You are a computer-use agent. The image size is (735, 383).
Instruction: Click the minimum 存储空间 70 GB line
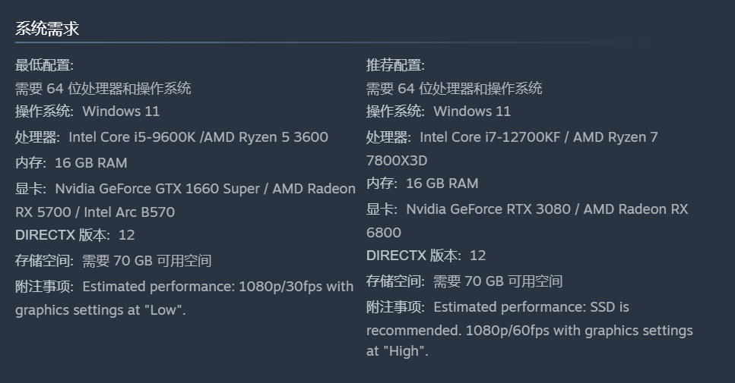(113, 261)
